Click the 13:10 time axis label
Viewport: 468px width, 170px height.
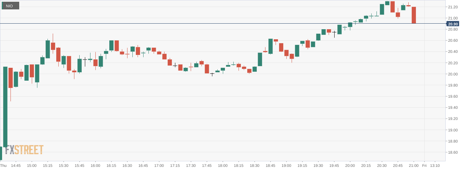tap(435, 165)
